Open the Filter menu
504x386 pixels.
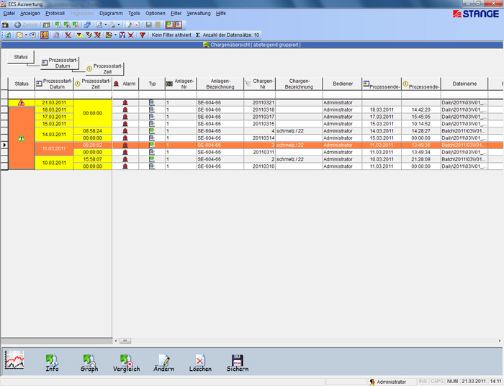coord(176,13)
